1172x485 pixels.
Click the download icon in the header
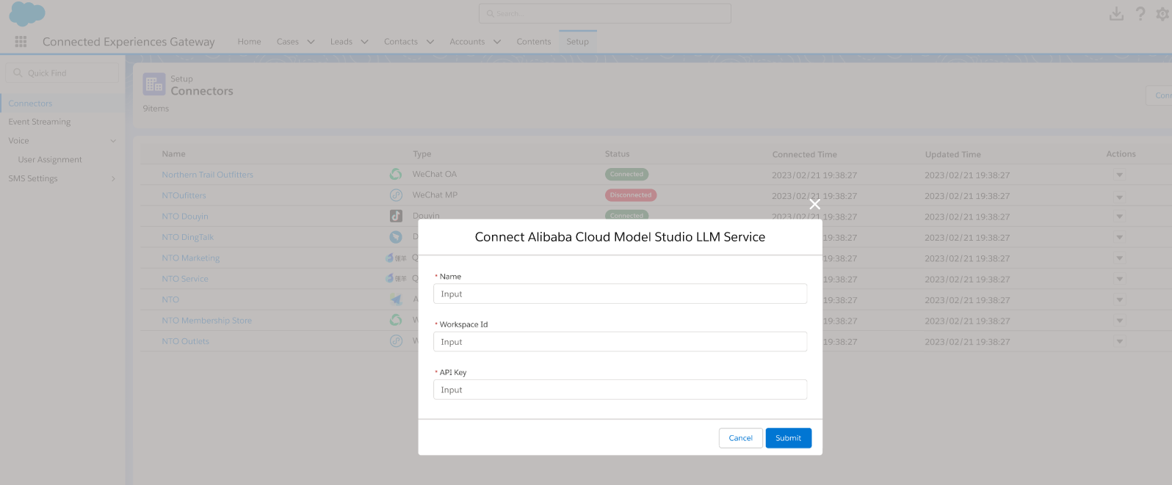click(x=1116, y=14)
